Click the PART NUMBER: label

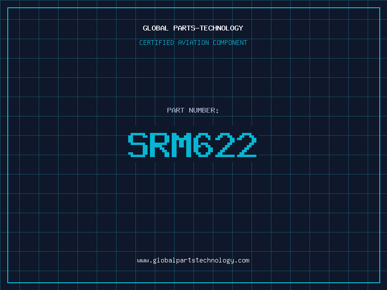[193, 110]
